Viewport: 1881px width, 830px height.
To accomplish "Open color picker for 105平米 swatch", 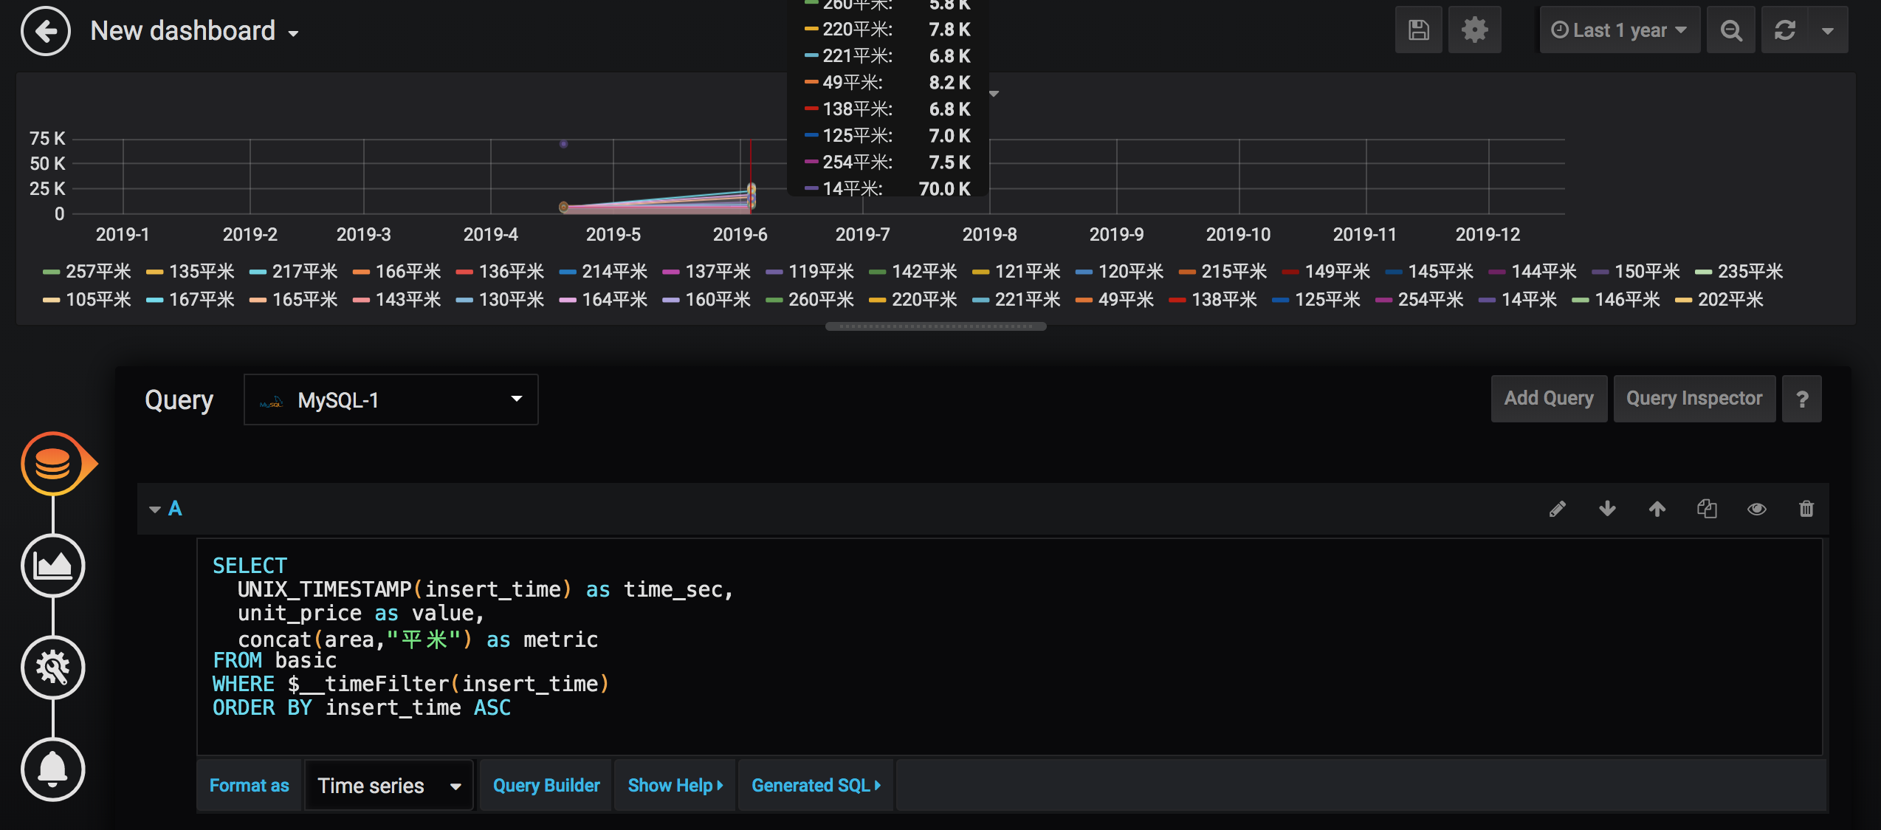I will coord(51,300).
